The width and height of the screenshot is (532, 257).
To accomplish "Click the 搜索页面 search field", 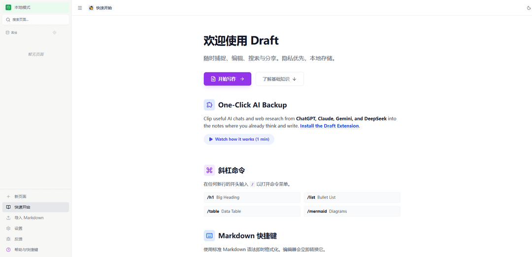I will coord(35,20).
